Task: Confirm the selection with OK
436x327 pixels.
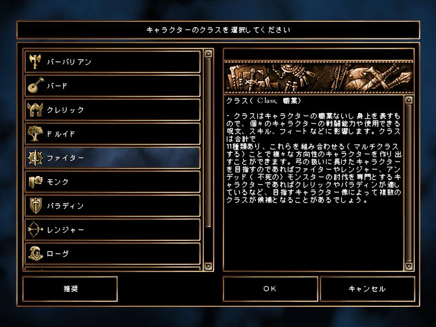Action: 270,289
